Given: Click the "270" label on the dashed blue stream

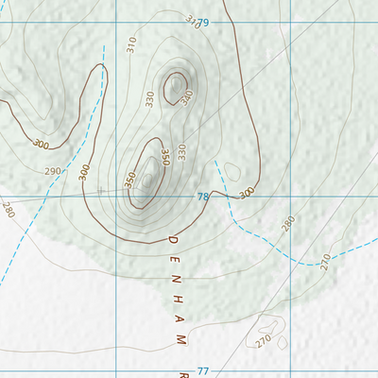Looking at the screenshot, I should (325, 262).
